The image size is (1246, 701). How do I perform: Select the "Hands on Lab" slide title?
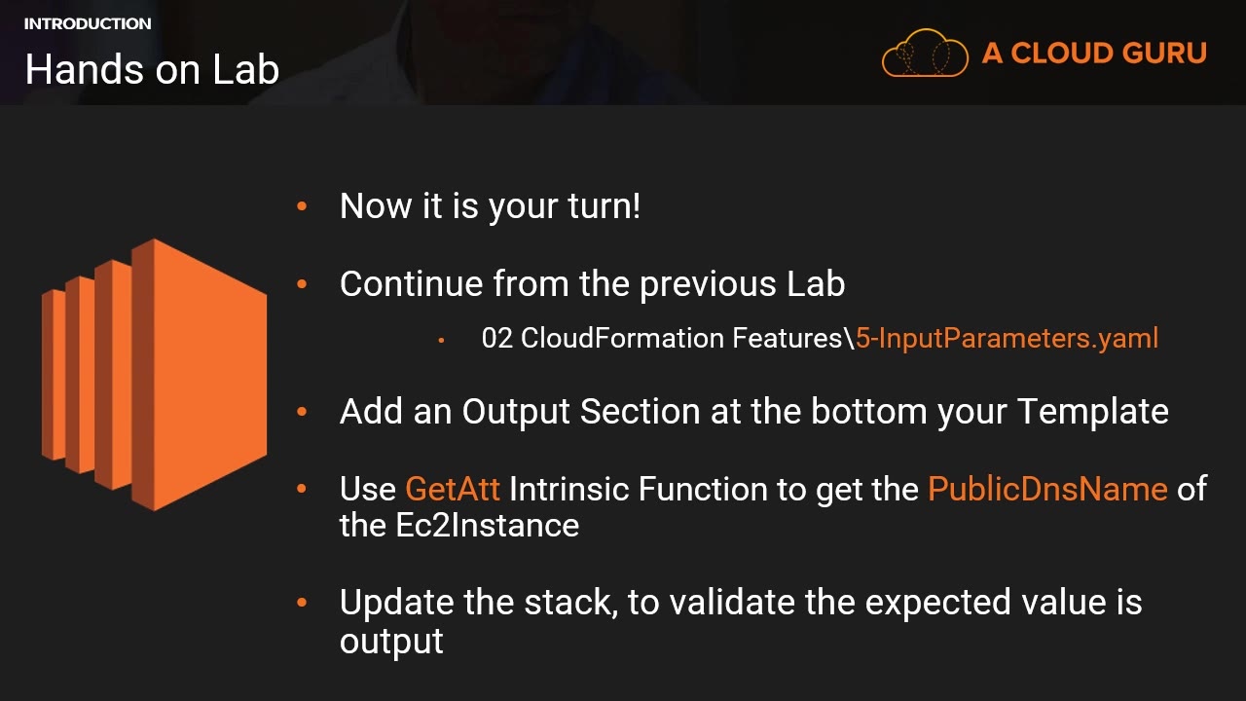[152, 70]
